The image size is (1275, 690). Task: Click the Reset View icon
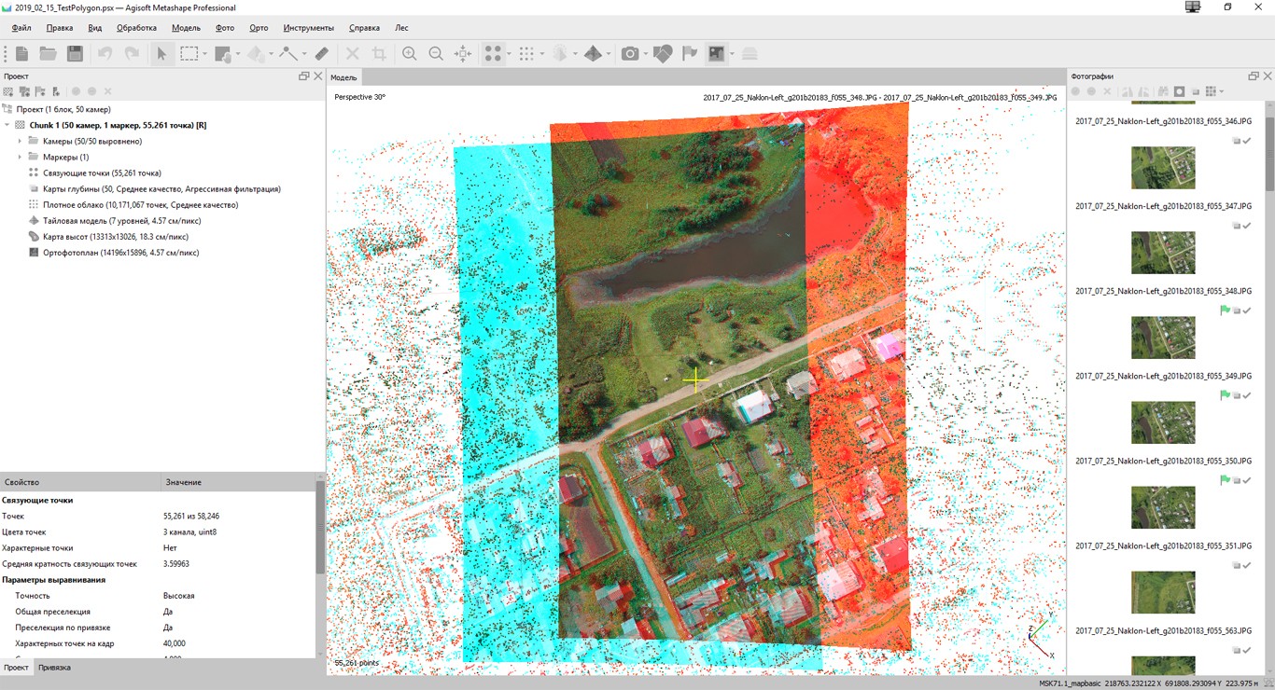click(x=463, y=54)
